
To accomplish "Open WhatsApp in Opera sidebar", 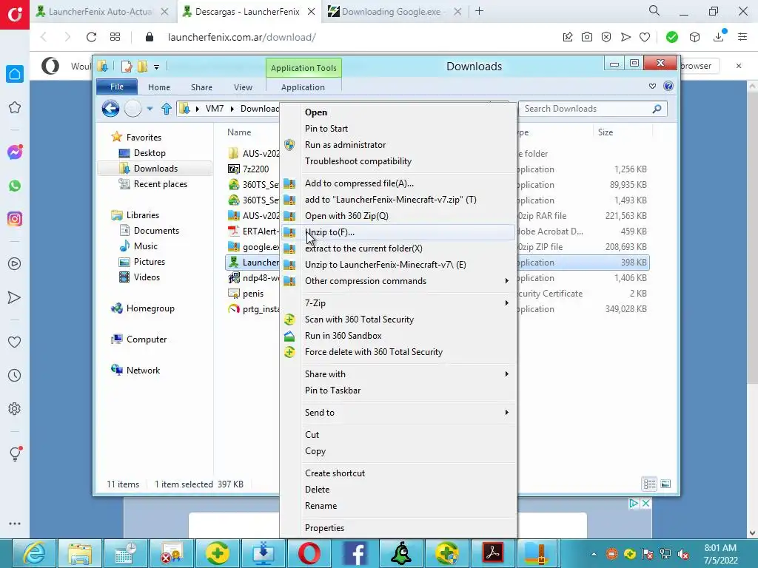I will point(15,186).
